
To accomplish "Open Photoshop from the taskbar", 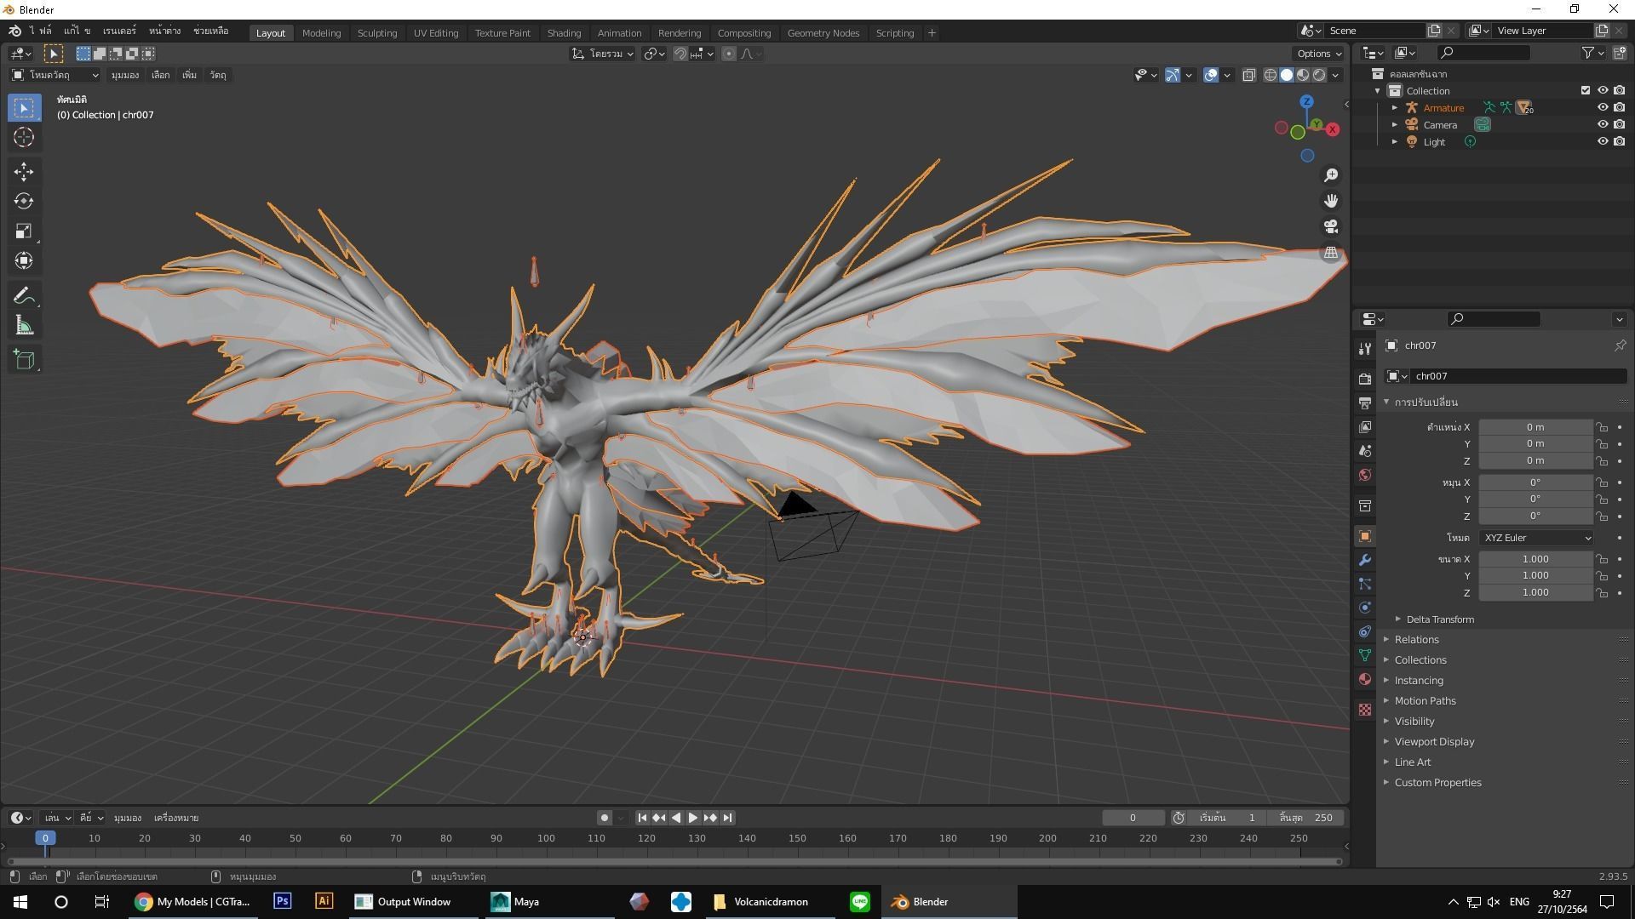I will (x=282, y=901).
